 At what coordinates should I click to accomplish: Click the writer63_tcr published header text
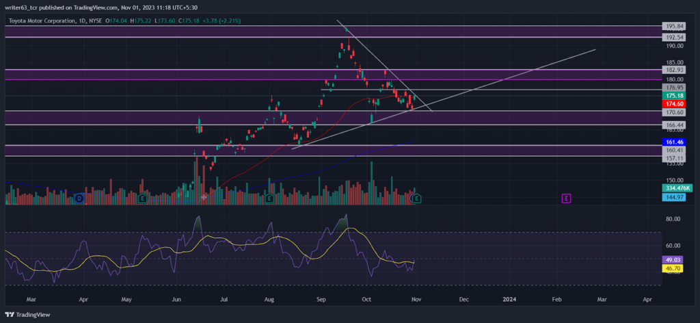100,8
